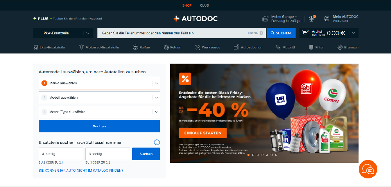Viewport: 391px width, 187px height.
Task: Click the Bremsen brake disc icon
Action: (340, 47)
